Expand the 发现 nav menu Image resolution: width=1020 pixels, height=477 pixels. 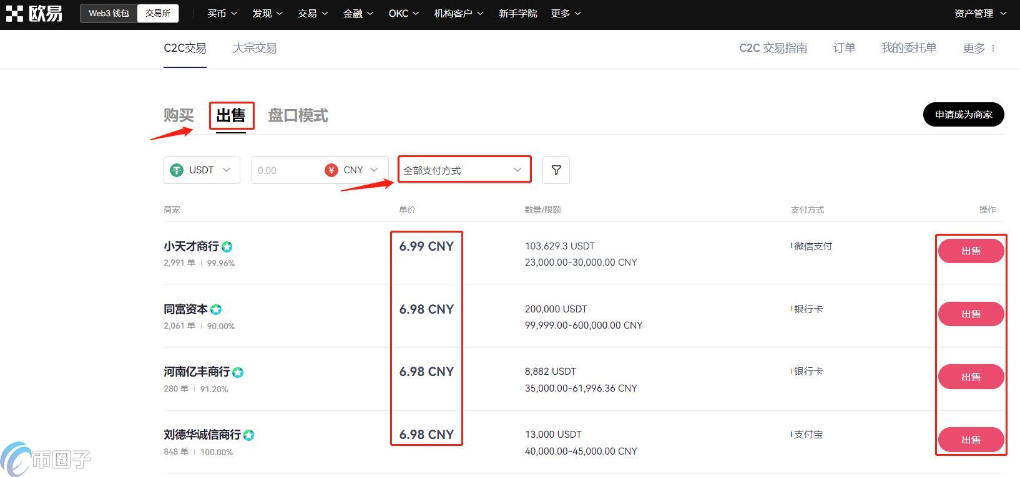[268, 13]
